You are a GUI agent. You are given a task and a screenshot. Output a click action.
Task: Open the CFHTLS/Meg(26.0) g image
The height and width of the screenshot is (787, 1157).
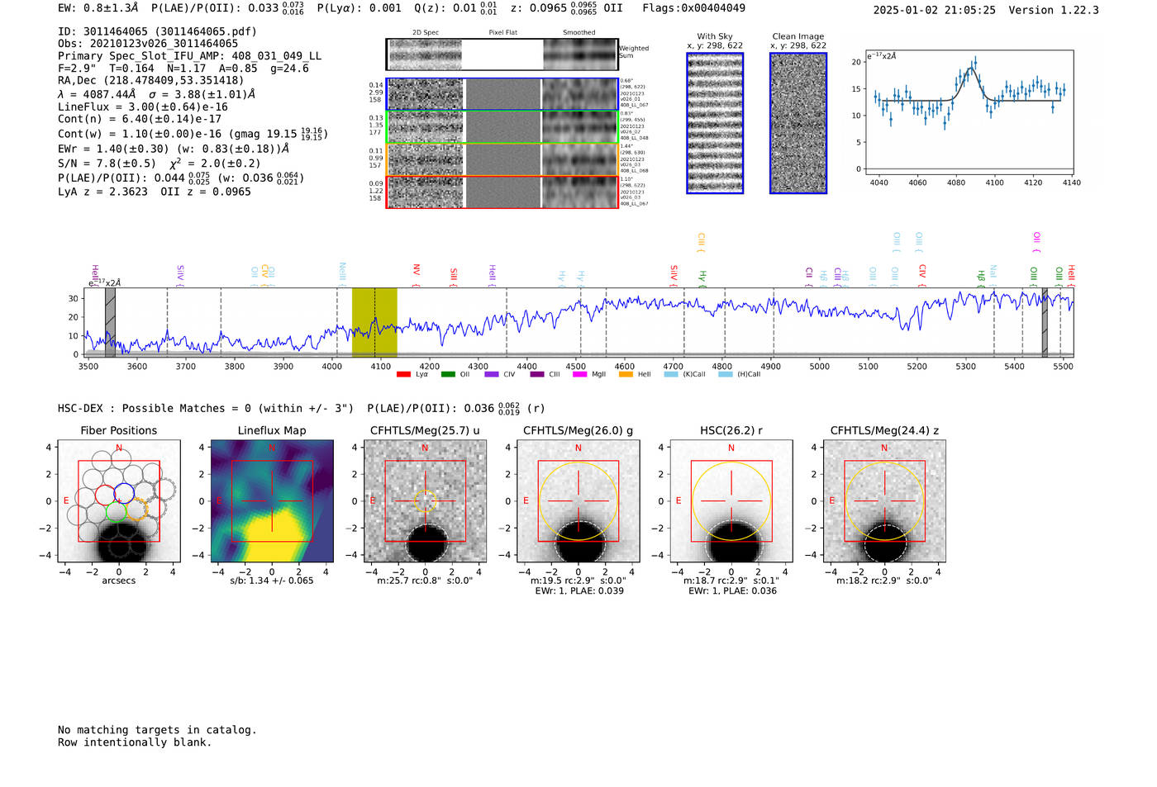(x=578, y=501)
